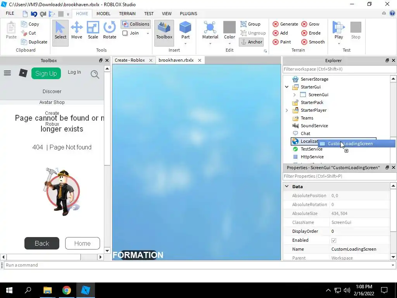Group the selected objects

(250, 24)
